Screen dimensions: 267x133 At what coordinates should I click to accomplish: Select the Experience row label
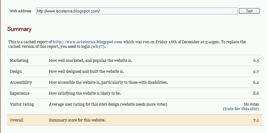20,93
